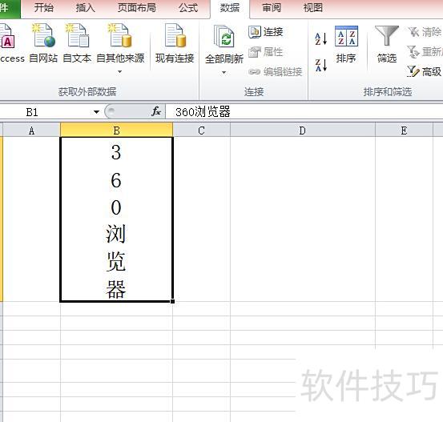Open the 连接 (Connections) button

click(266, 32)
